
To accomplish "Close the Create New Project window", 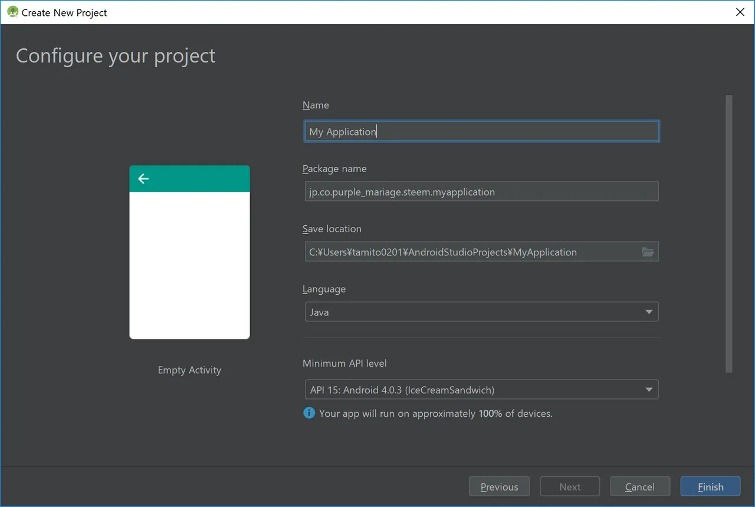I will pyautogui.click(x=740, y=12).
